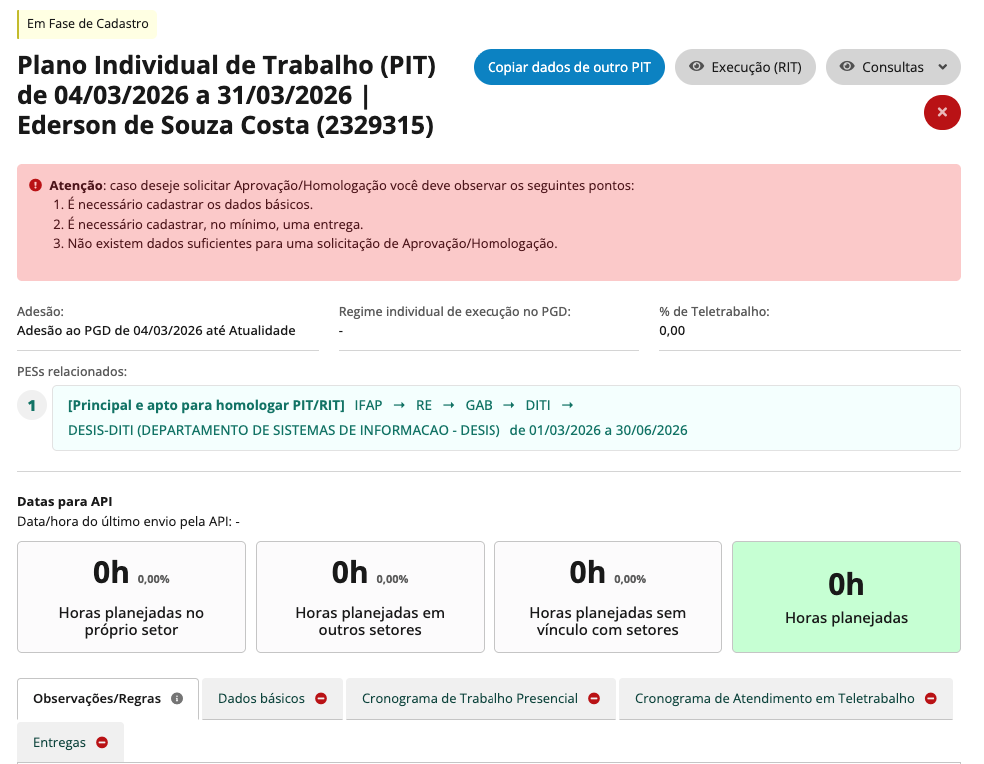This screenshot has height=764, width=984.
Task: Click red minus icon on Cronograma de Atendimento em Teletrabalho
Action: (x=931, y=698)
